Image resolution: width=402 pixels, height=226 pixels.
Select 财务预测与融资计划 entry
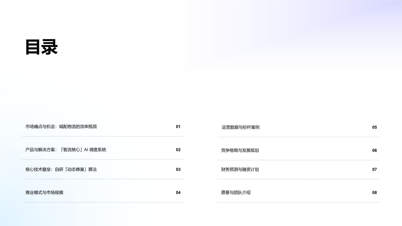(240, 169)
